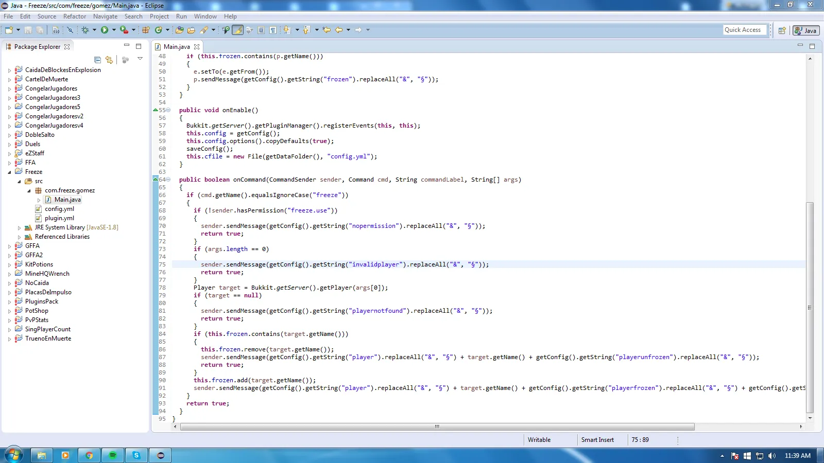This screenshot has width=824, height=463.
Task: Click the binary 010 toolbar icon
Action: [x=56, y=30]
